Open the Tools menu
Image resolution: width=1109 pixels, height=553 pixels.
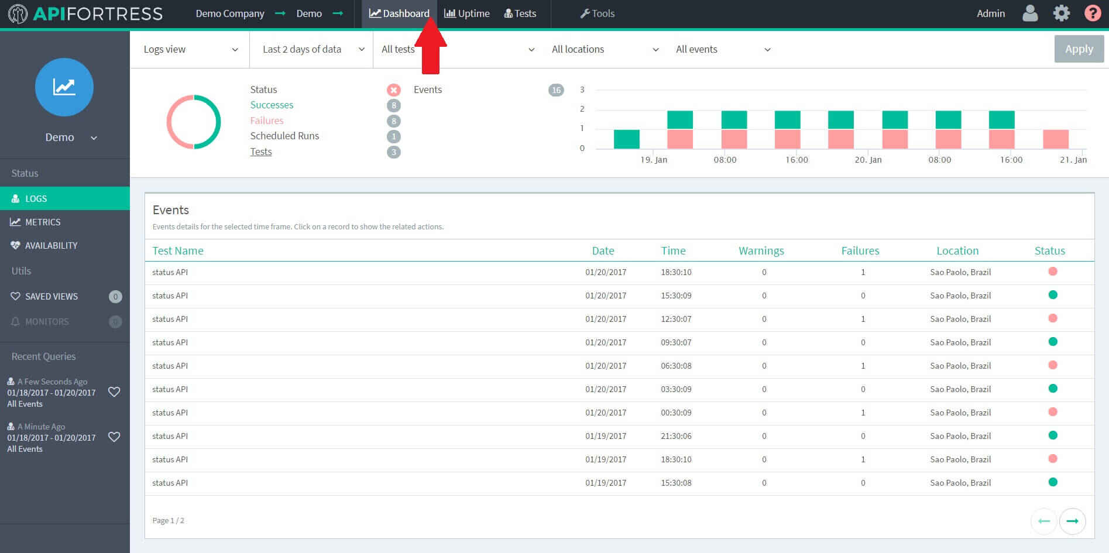[597, 13]
